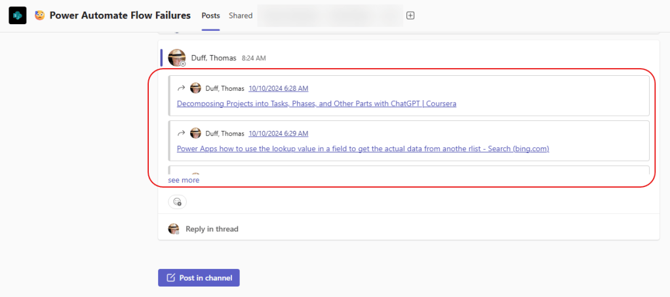Open the add reaction emoji picker
Viewport: 670px width, 297px height.
(177, 202)
